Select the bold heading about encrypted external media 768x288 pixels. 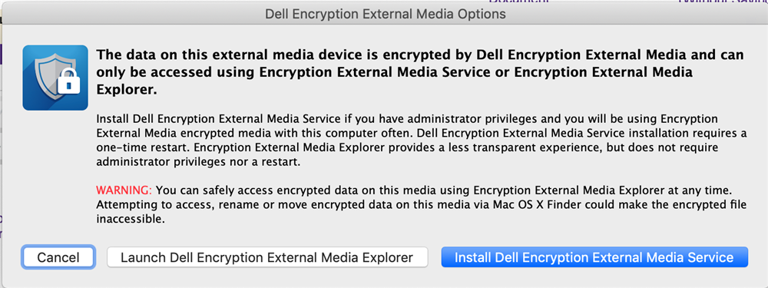[420, 72]
